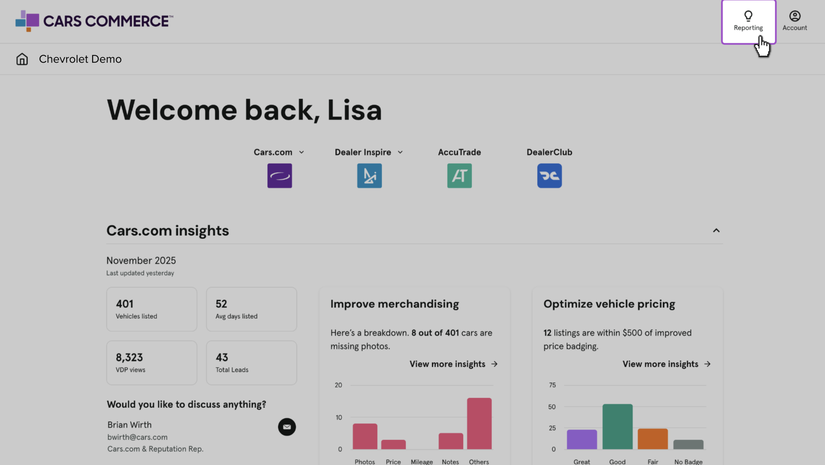View more insights under Optimize vehicle pricing
The image size is (825, 465).
667,364
